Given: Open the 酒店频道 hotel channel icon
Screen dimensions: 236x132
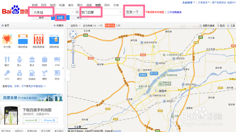Looking at the screenshot, I should click(x=23, y=39).
